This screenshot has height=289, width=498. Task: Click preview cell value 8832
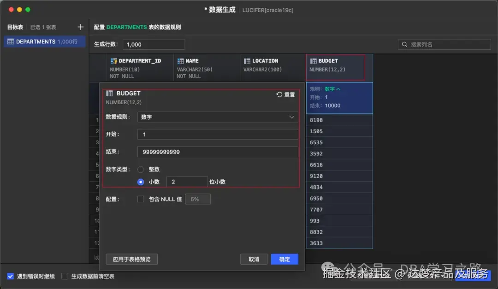(339, 232)
